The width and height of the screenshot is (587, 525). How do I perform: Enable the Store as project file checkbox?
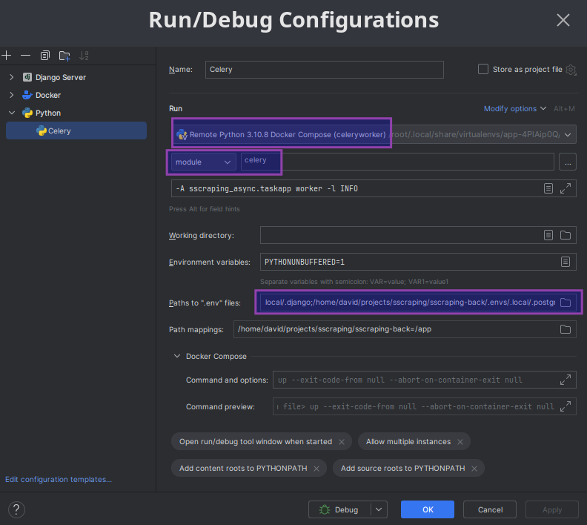(483, 69)
